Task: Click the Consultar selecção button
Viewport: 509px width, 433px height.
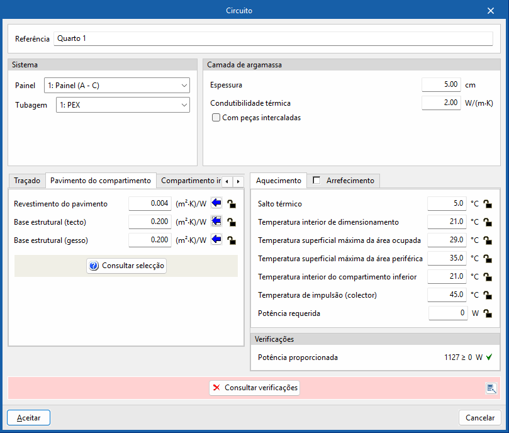Action: coord(126,266)
